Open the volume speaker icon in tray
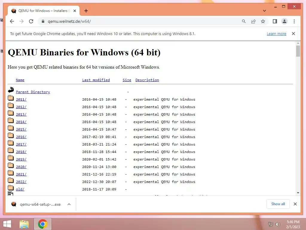306x230 pixels. pyautogui.click(x=278, y=224)
